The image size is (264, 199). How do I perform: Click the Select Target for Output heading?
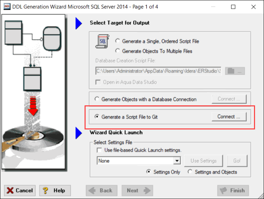coord(119,23)
